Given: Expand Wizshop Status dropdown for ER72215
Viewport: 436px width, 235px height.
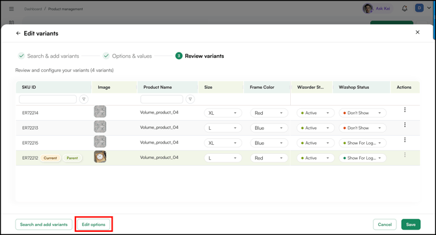Looking at the screenshot, I should pos(362,143).
